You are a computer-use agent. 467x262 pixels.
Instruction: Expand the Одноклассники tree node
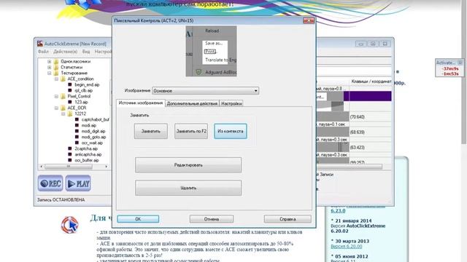[50, 61]
